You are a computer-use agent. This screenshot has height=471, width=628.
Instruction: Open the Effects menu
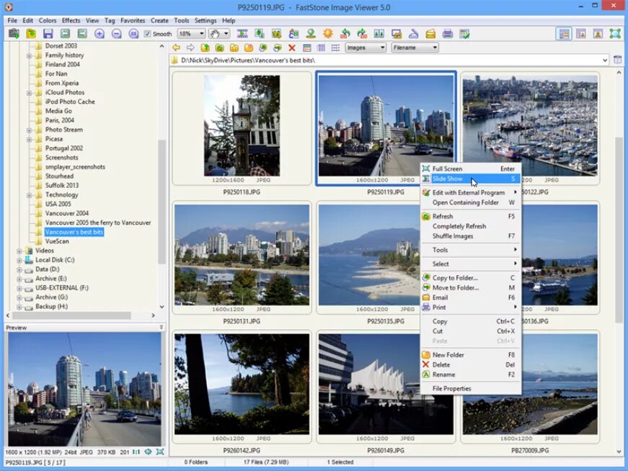click(71, 20)
